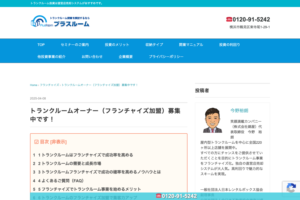
Task: Click the post date 2025-04-08
Action: click(x=38, y=98)
